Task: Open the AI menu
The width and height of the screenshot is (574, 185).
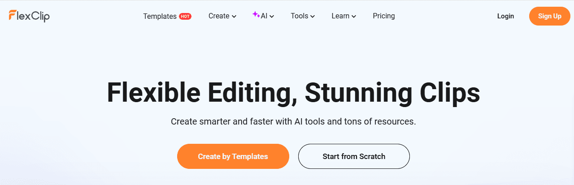Action: coord(263,16)
